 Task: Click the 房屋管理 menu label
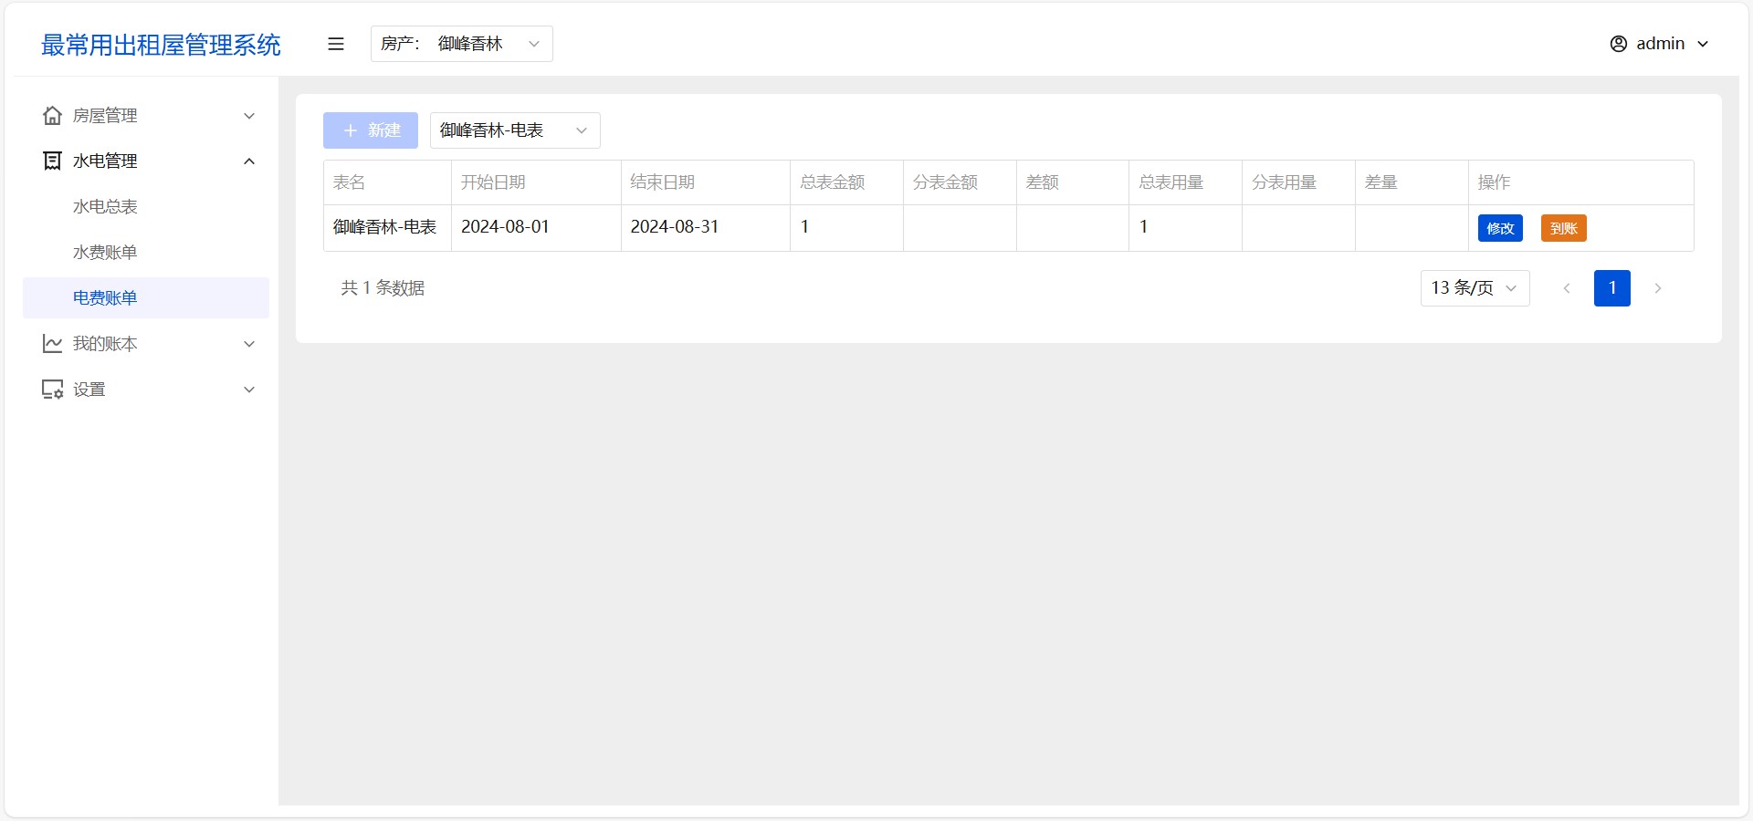[105, 116]
